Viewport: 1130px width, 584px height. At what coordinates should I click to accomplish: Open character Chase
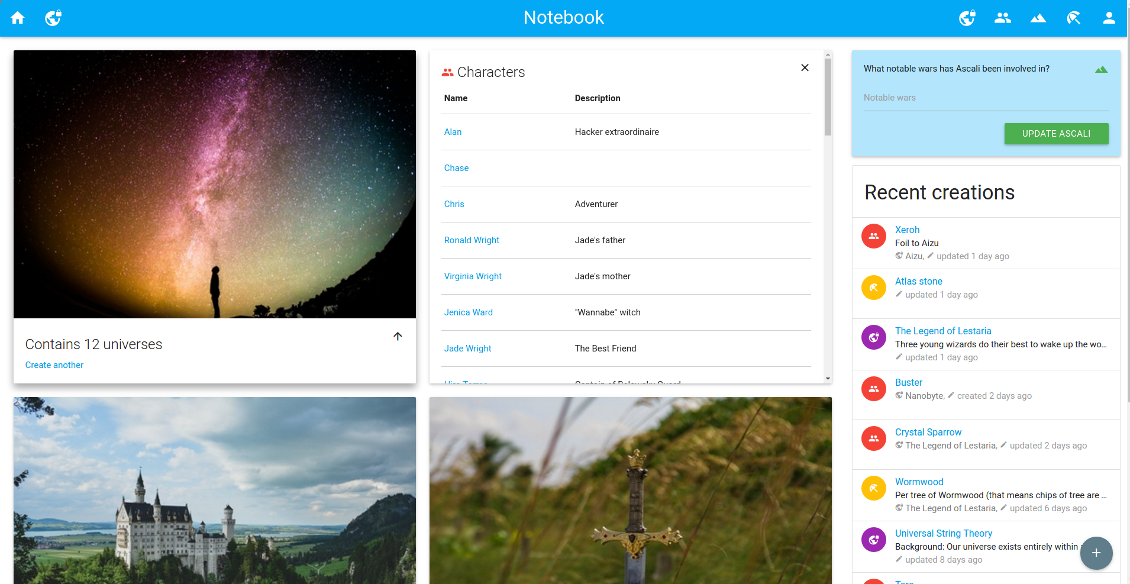tap(456, 168)
